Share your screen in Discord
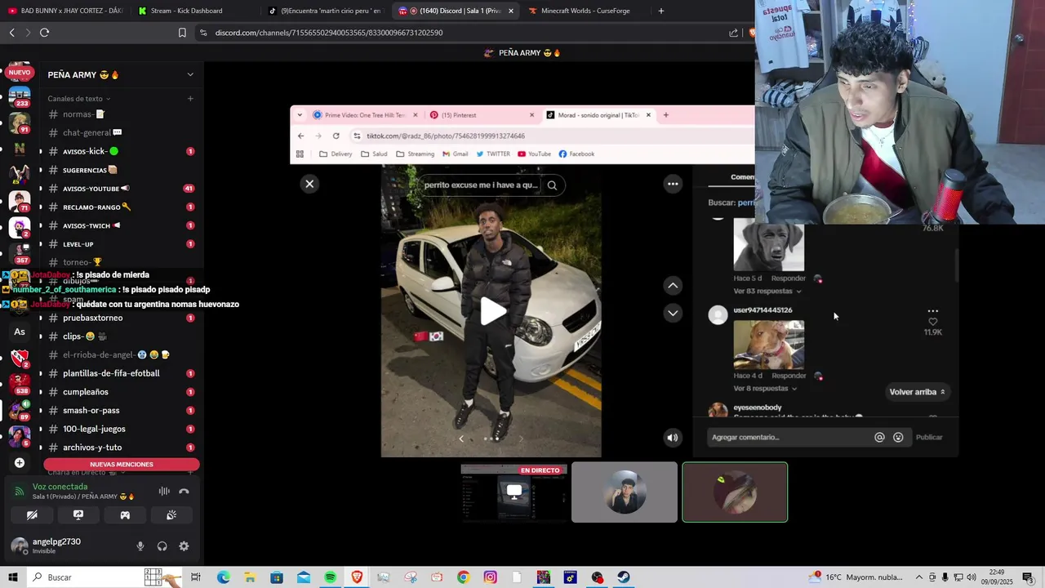The width and height of the screenshot is (1045, 588). point(78,515)
